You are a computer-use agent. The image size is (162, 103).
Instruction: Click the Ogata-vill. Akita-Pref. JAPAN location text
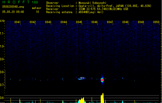(115, 6)
